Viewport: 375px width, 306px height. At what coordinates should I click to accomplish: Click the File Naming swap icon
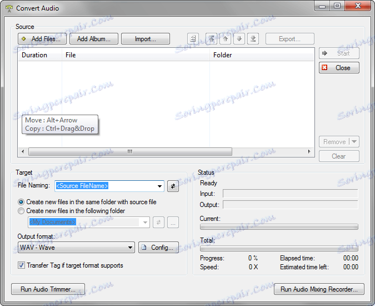[x=173, y=186]
